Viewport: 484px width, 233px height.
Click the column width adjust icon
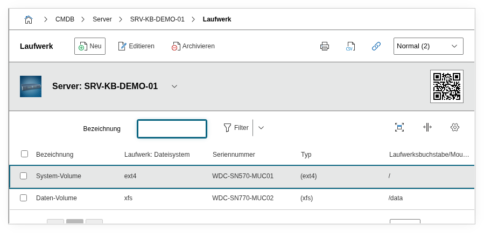[x=427, y=127]
